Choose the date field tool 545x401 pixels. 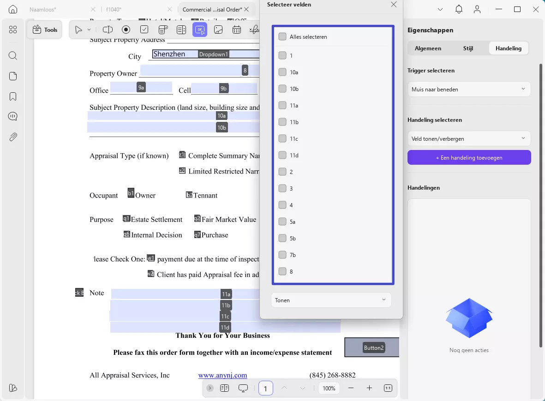(x=237, y=30)
